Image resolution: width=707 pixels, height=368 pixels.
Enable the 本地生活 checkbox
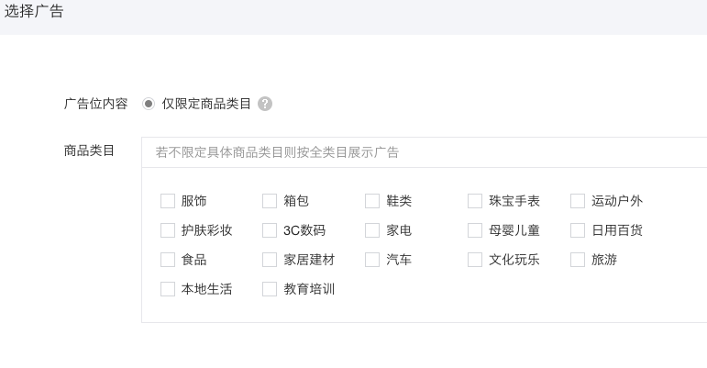coord(168,289)
